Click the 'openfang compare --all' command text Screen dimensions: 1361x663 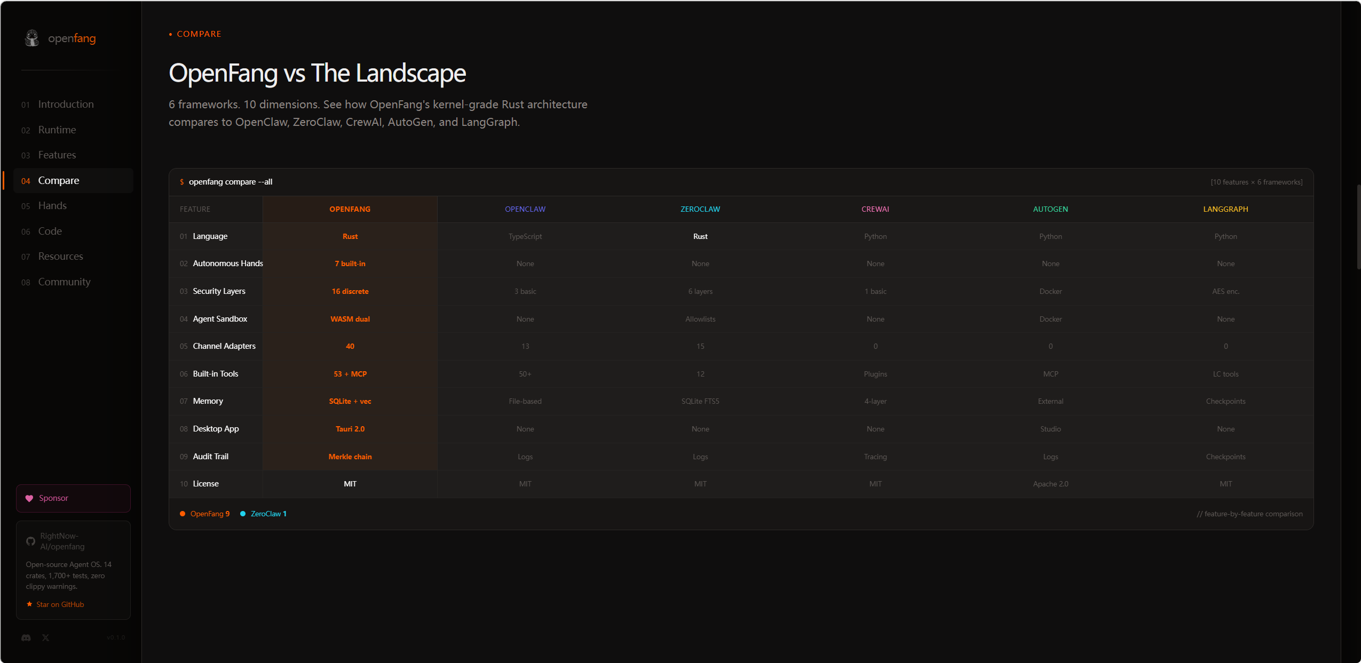click(x=231, y=182)
